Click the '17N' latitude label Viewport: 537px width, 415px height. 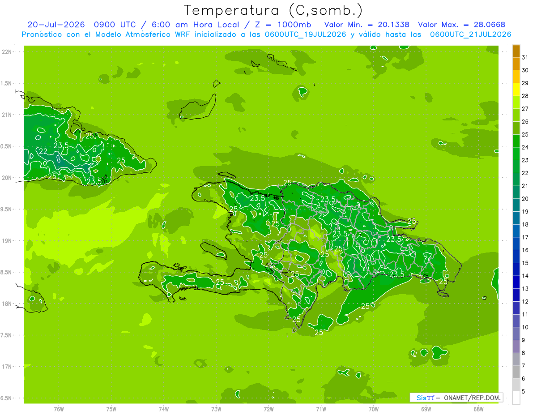(7, 367)
